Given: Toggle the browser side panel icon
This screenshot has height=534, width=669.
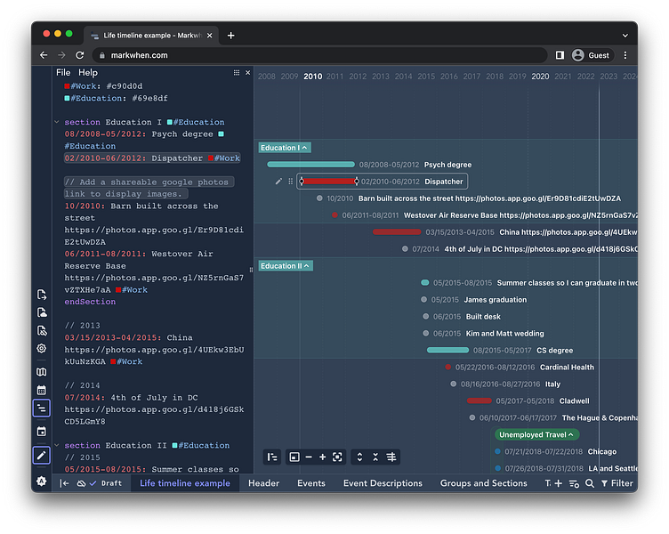Looking at the screenshot, I should coord(560,55).
